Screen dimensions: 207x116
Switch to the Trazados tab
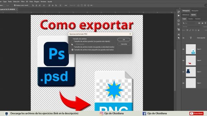pyautogui.click(x=198, y=19)
